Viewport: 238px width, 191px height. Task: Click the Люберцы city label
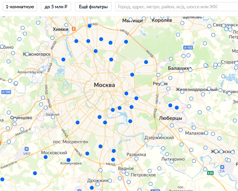pos(171,118)
